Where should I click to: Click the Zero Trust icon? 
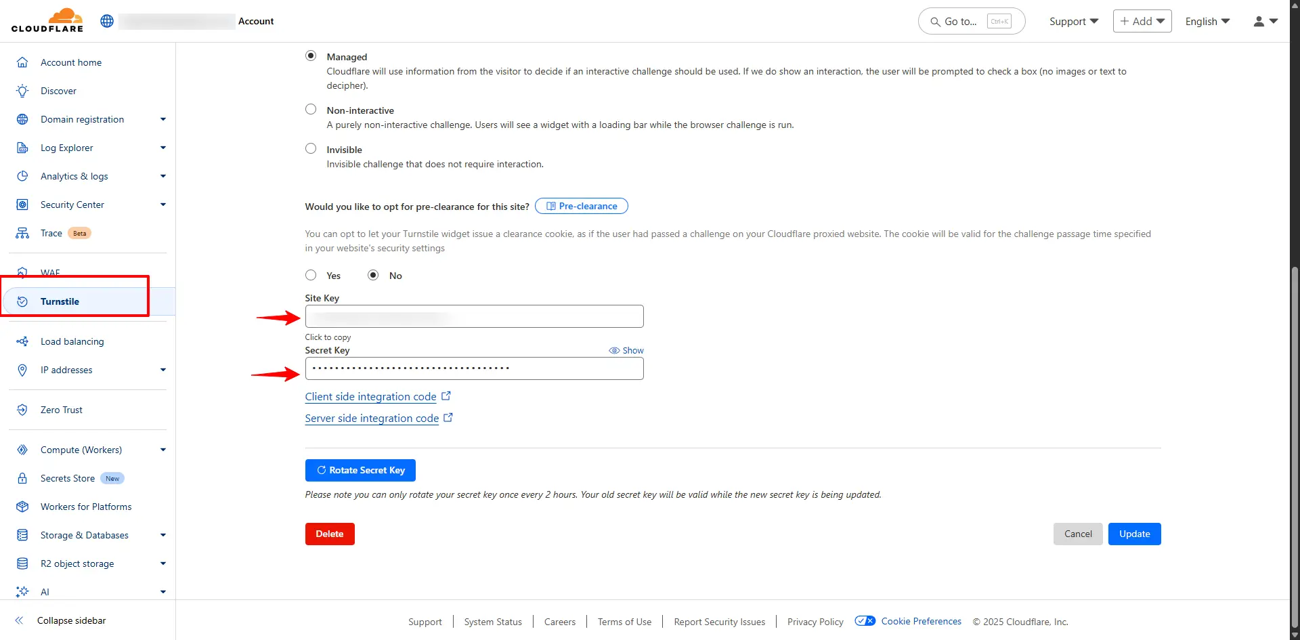click(x=22, y=410)
